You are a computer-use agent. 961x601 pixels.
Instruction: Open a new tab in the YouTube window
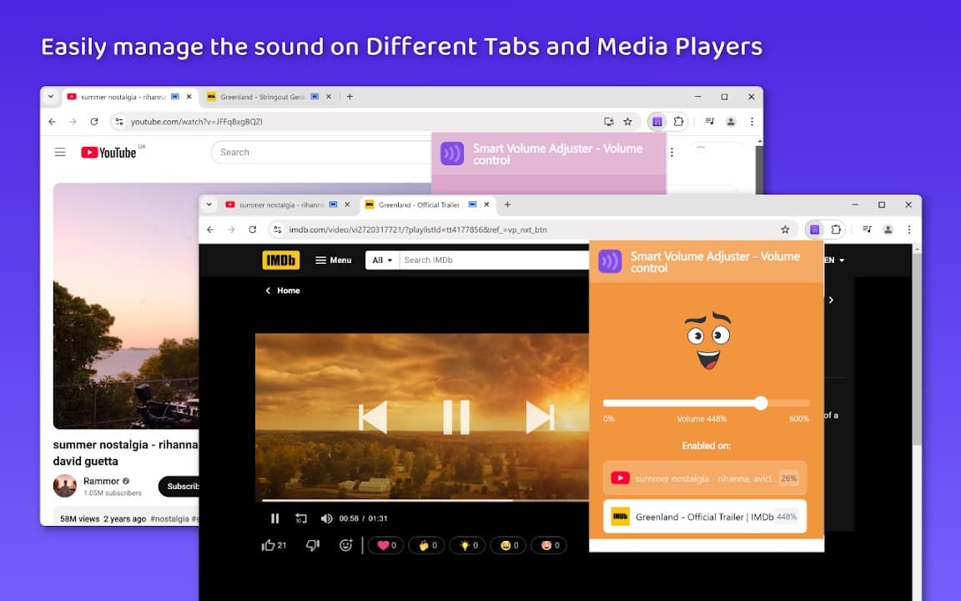click(350, 96)
